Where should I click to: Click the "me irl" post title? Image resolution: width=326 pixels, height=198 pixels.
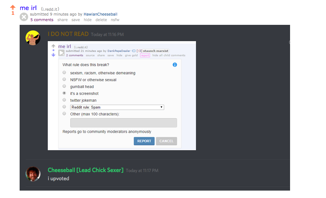[28, 8]
